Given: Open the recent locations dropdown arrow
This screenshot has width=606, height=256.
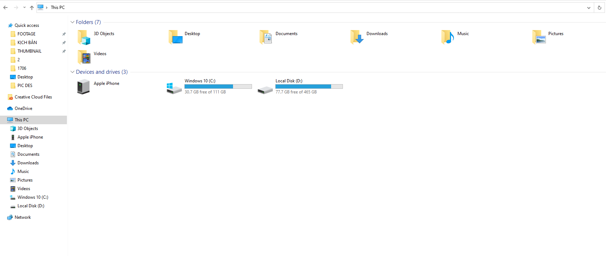Looking at the screenshot, I should [x=24, y=8].
